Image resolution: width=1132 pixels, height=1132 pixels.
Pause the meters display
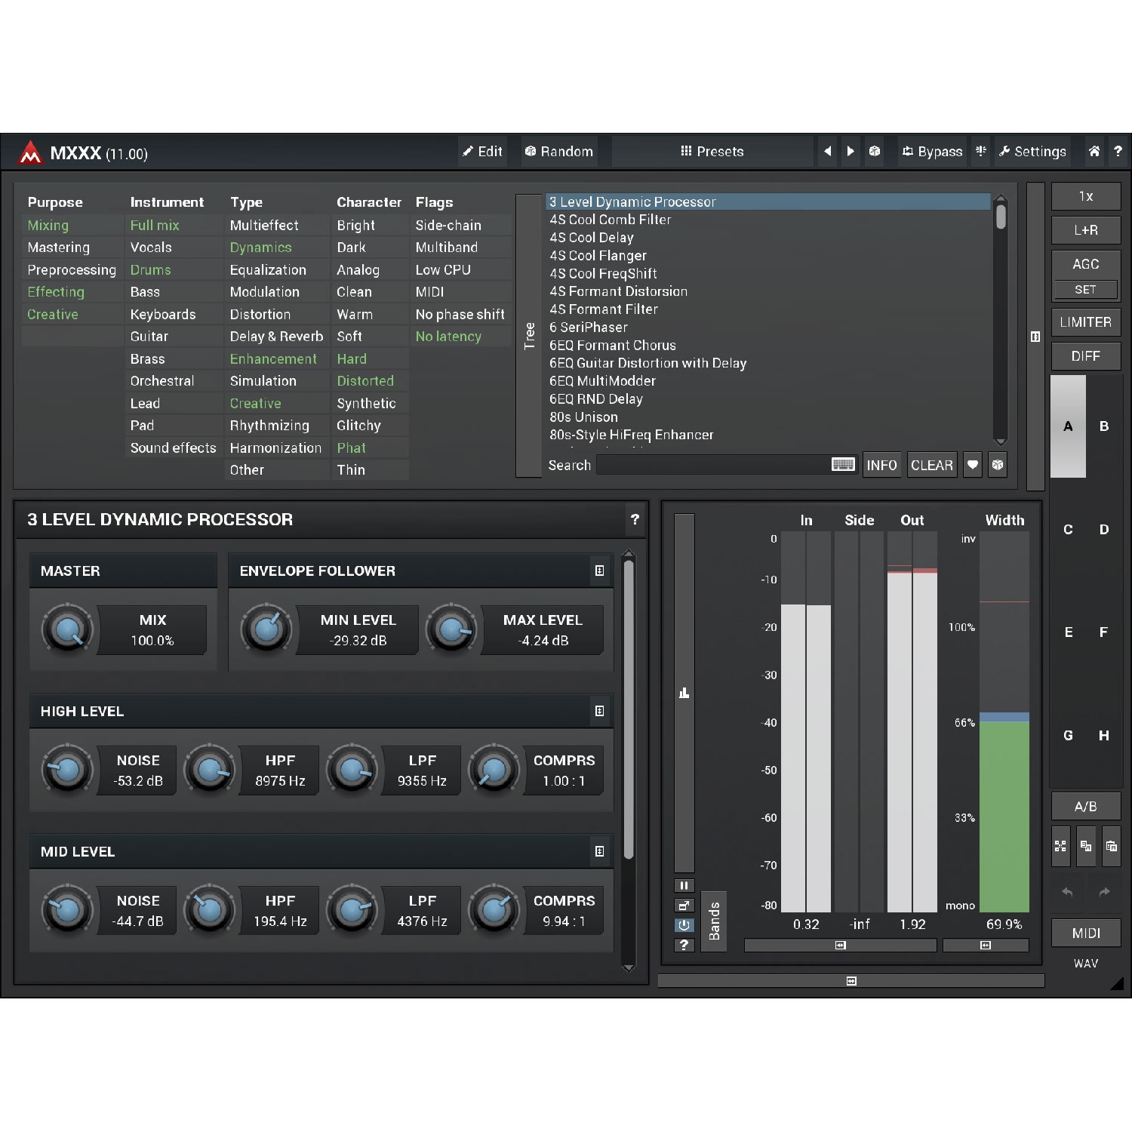[x=684, y=885]
